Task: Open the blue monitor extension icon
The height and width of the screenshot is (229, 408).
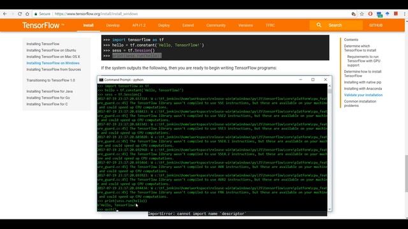Action: point(379,14)
